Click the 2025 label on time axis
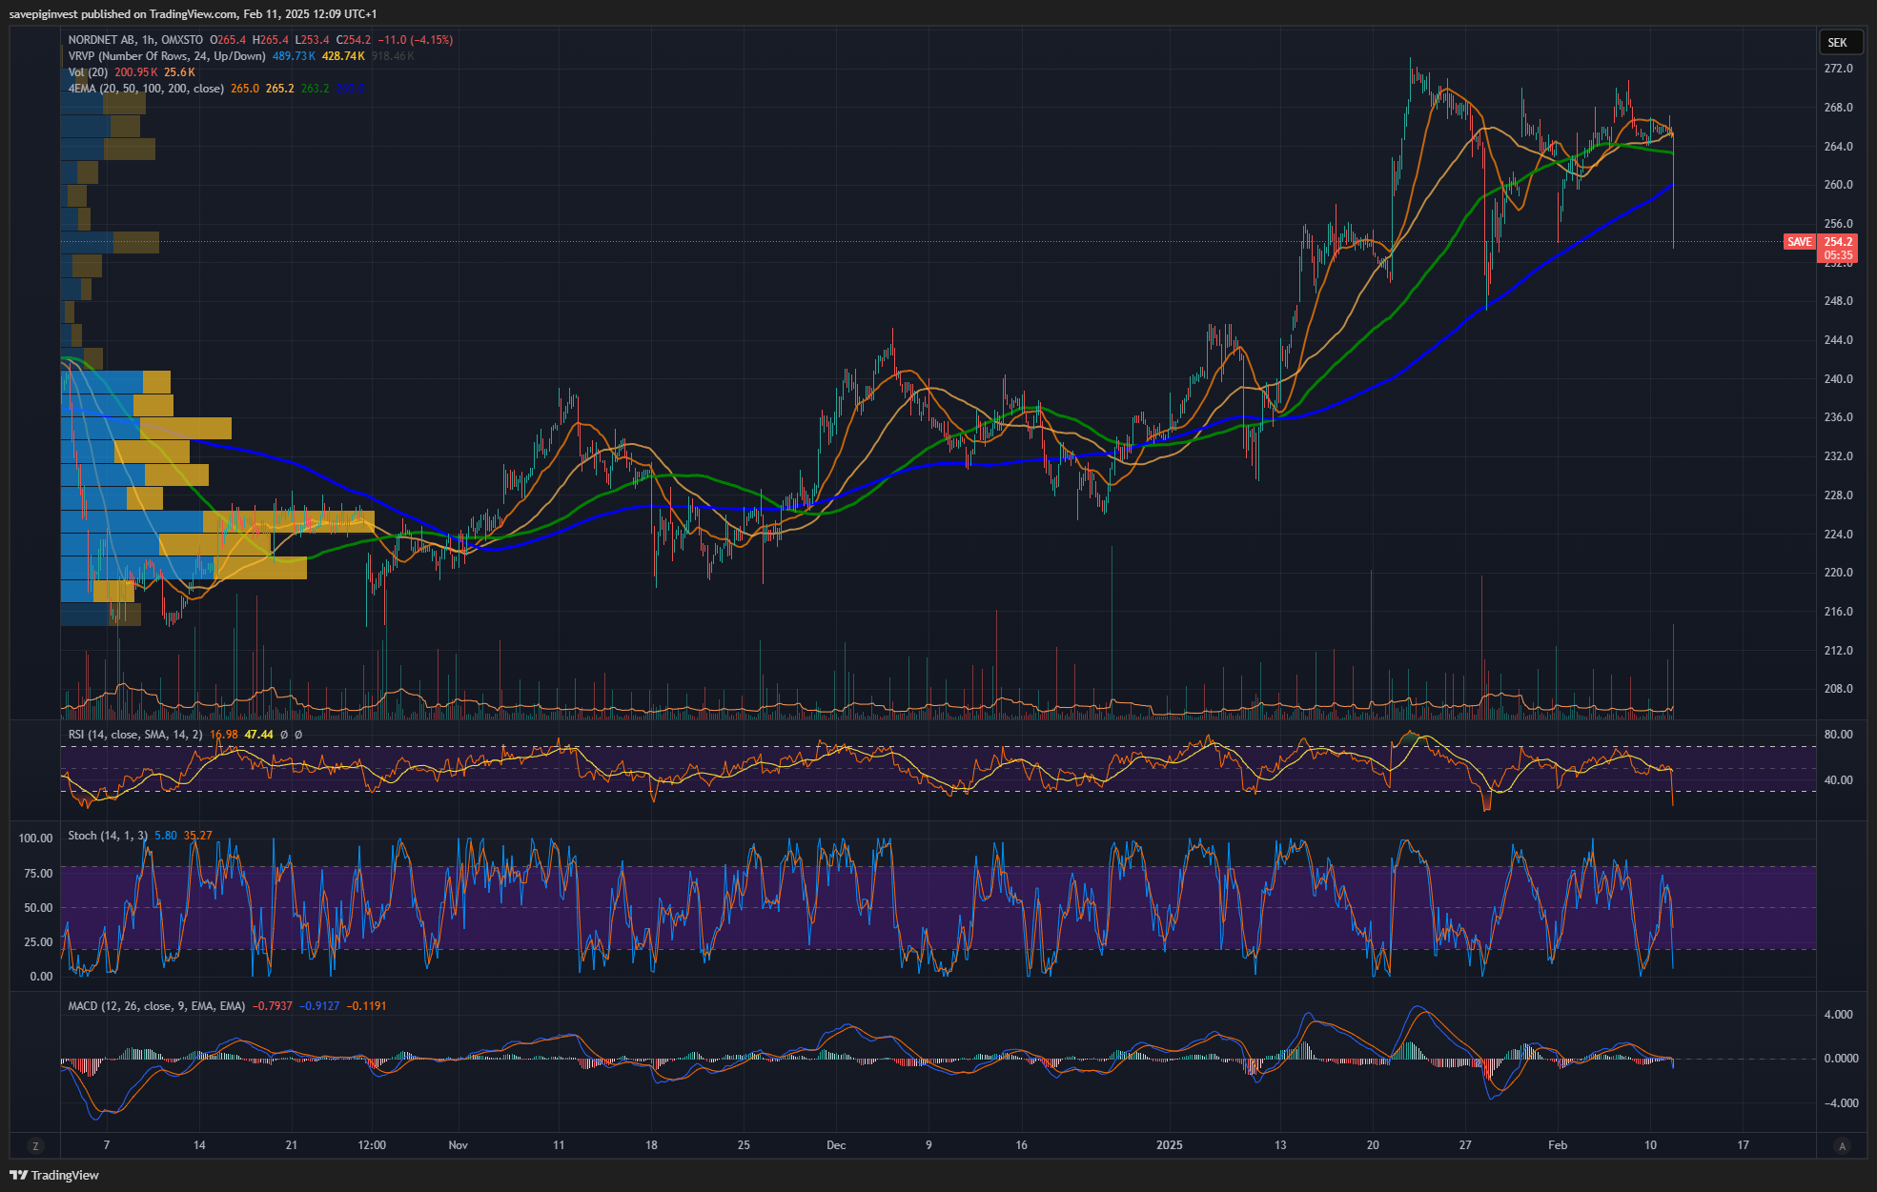This screenshot has height=1192, width=1877. (x=1169, y=1145)
